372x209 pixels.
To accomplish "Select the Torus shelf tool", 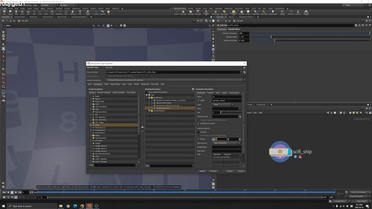I will pos(22,12).
